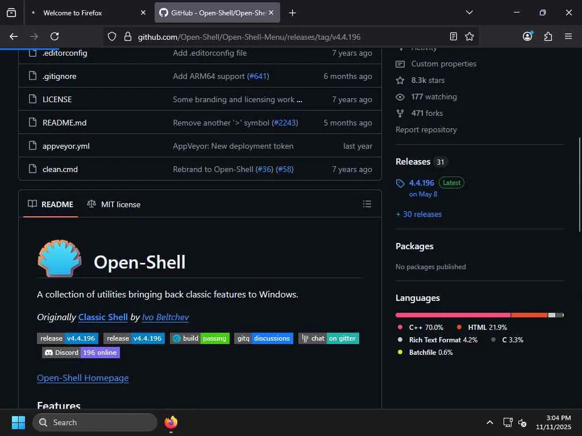Open the .gitignore file
This screenshot has height=436, width=582.
click(59, 77)
